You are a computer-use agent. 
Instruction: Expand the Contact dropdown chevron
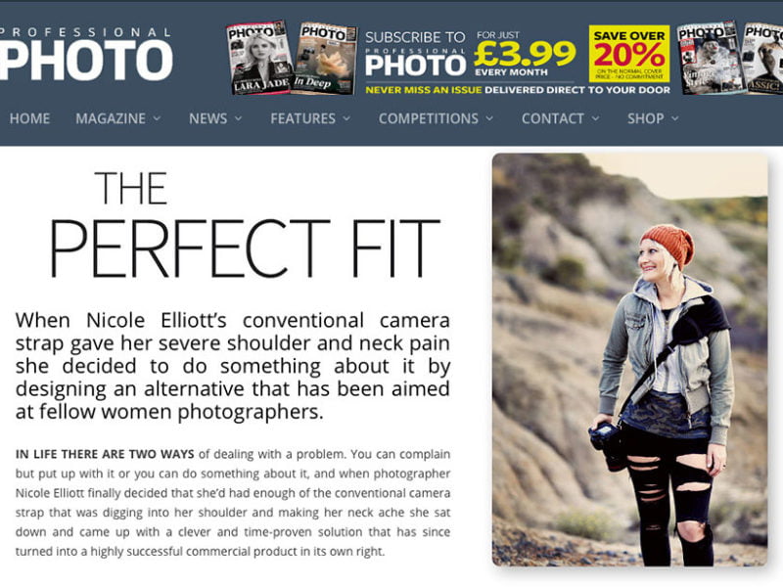[x=595, y=118]
